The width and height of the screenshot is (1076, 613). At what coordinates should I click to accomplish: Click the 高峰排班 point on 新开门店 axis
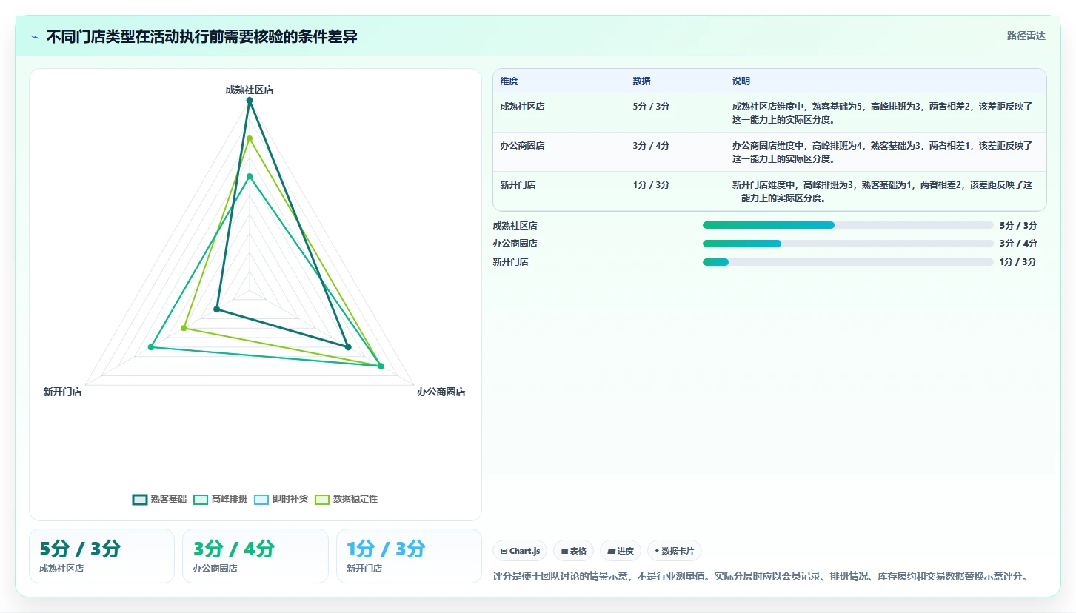pos(151,347)
